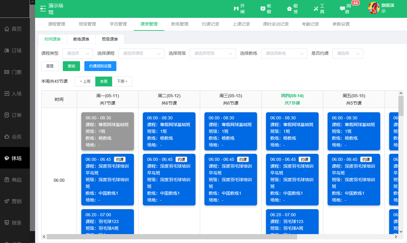Click the 首页 home icon in sidebar
This screenshot has height=243, width=407.
pos(7,29)
